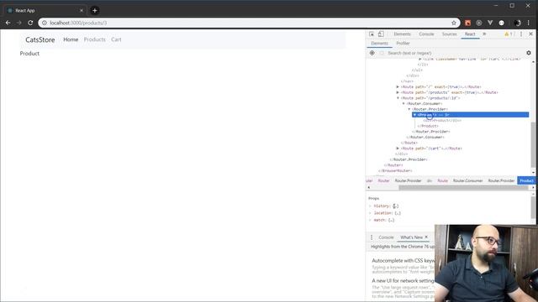The width and height of the screenshot is (538, 302).
Task: Expand the Route path="/products" node
Action: (x=398, y=92)
